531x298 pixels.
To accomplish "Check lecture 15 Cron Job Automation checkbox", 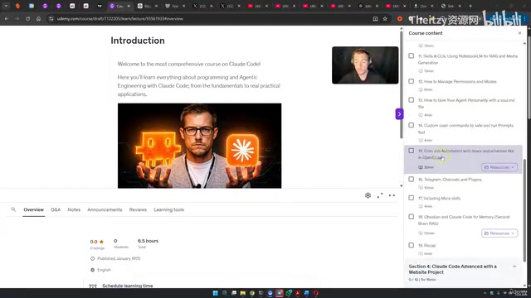I will pos(412,151).
